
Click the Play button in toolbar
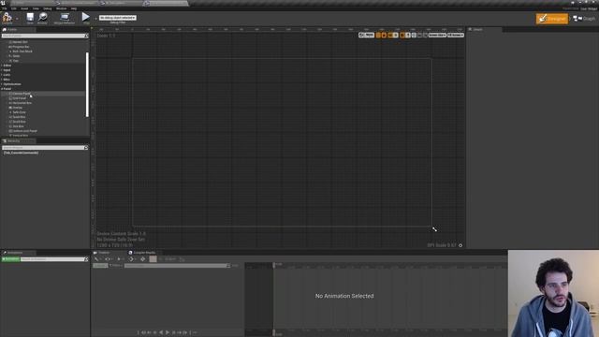[x=86, y=18]
